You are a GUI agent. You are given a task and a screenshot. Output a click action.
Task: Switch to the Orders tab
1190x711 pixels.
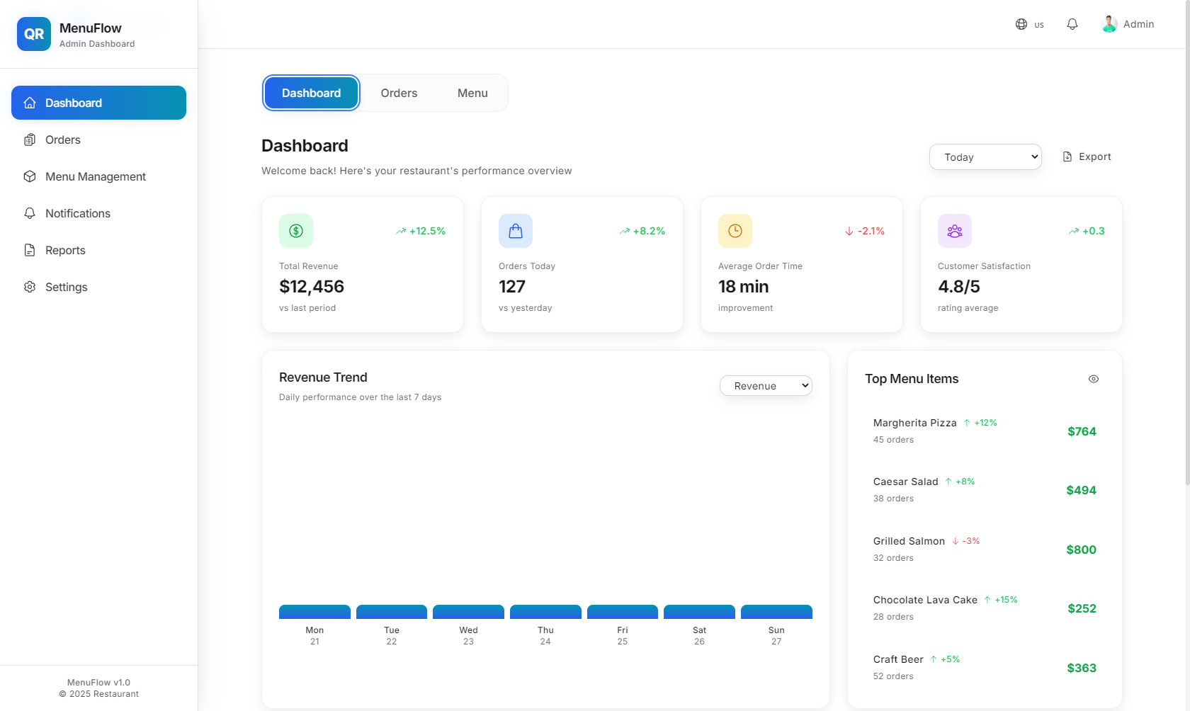(x=399, y=93)
